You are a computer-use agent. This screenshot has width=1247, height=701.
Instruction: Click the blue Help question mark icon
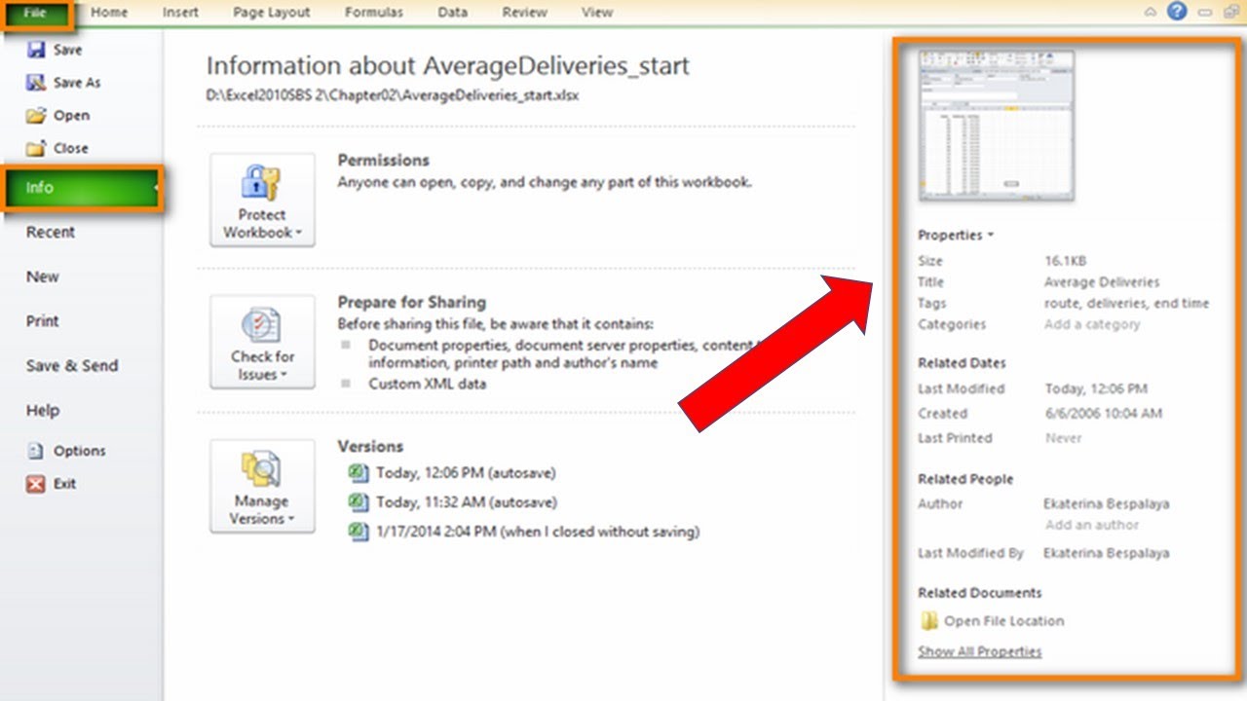pos(1177,12)
